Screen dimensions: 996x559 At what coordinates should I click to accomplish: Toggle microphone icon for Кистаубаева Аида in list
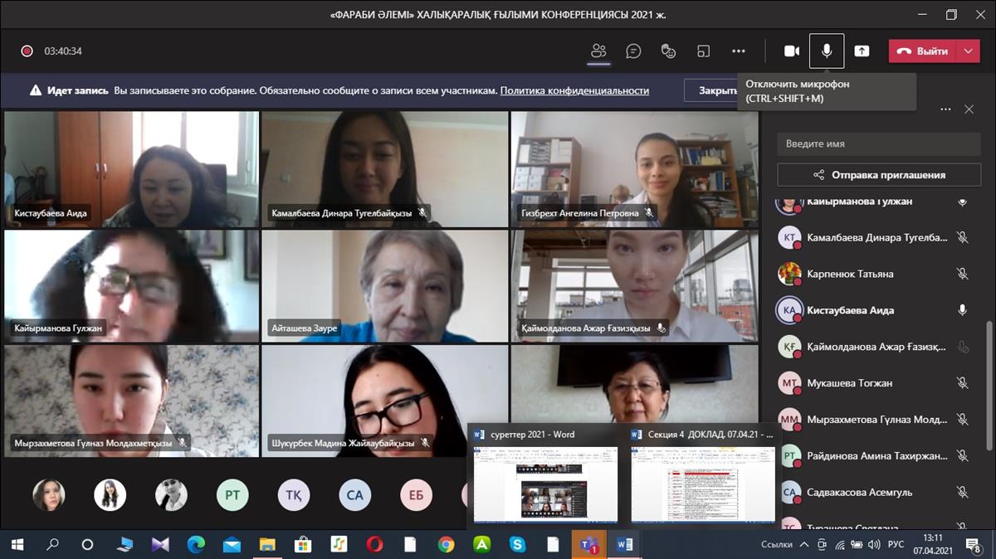tap(962, 310)
